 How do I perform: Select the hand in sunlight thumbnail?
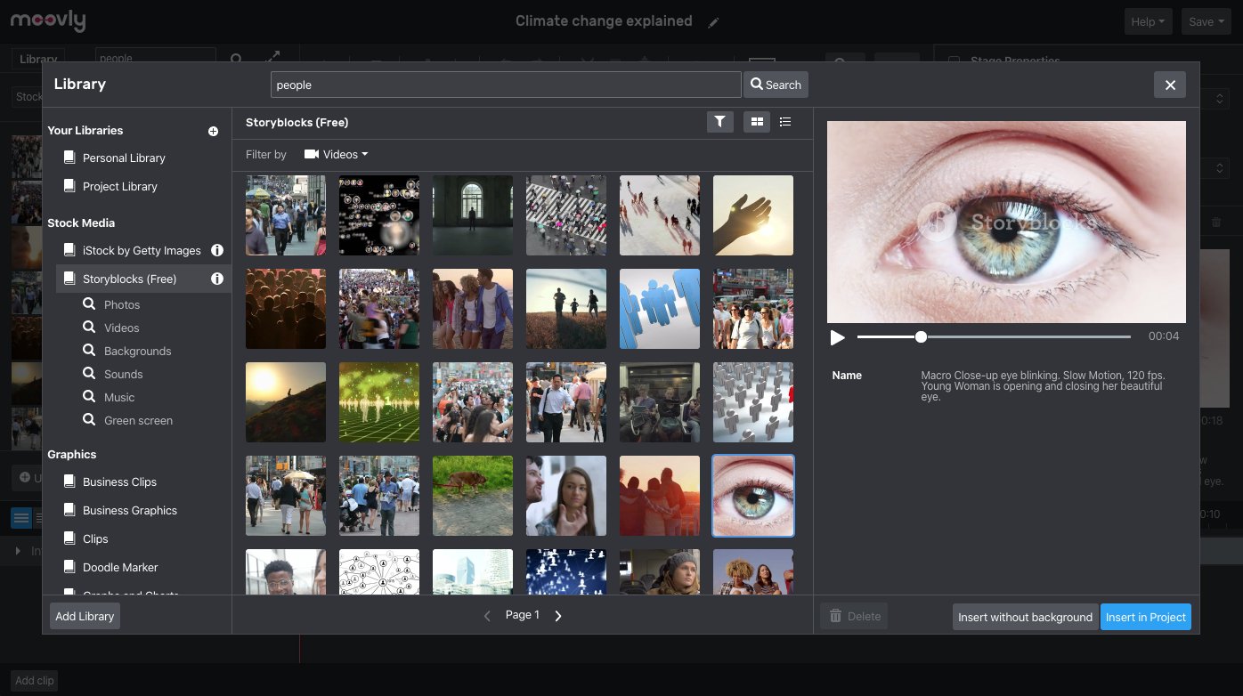753,215
